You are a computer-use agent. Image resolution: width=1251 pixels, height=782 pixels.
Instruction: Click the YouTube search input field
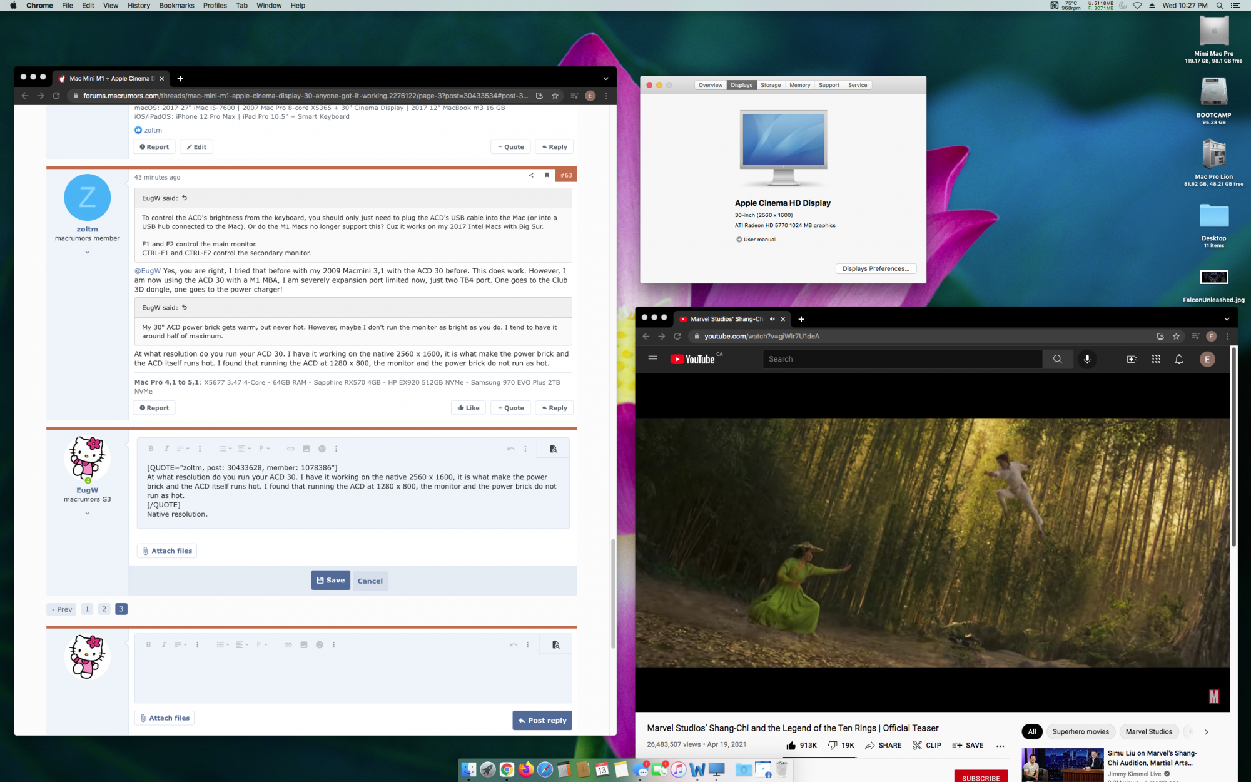coord(902,359)
